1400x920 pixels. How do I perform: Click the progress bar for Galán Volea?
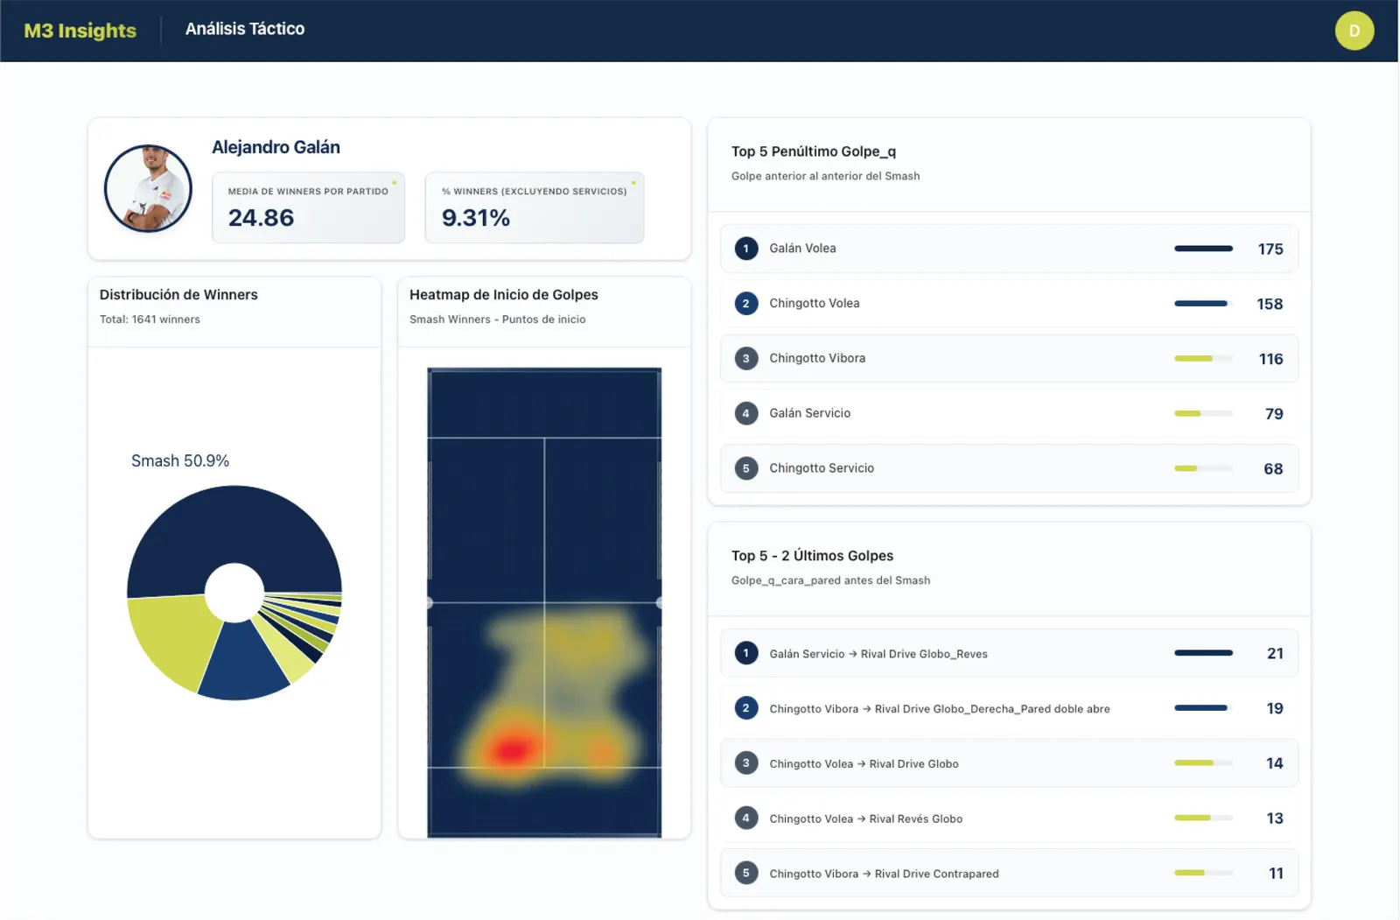(x=1203, y=249)
